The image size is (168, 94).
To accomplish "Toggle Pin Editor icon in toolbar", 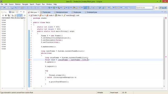I will [129, 8].
